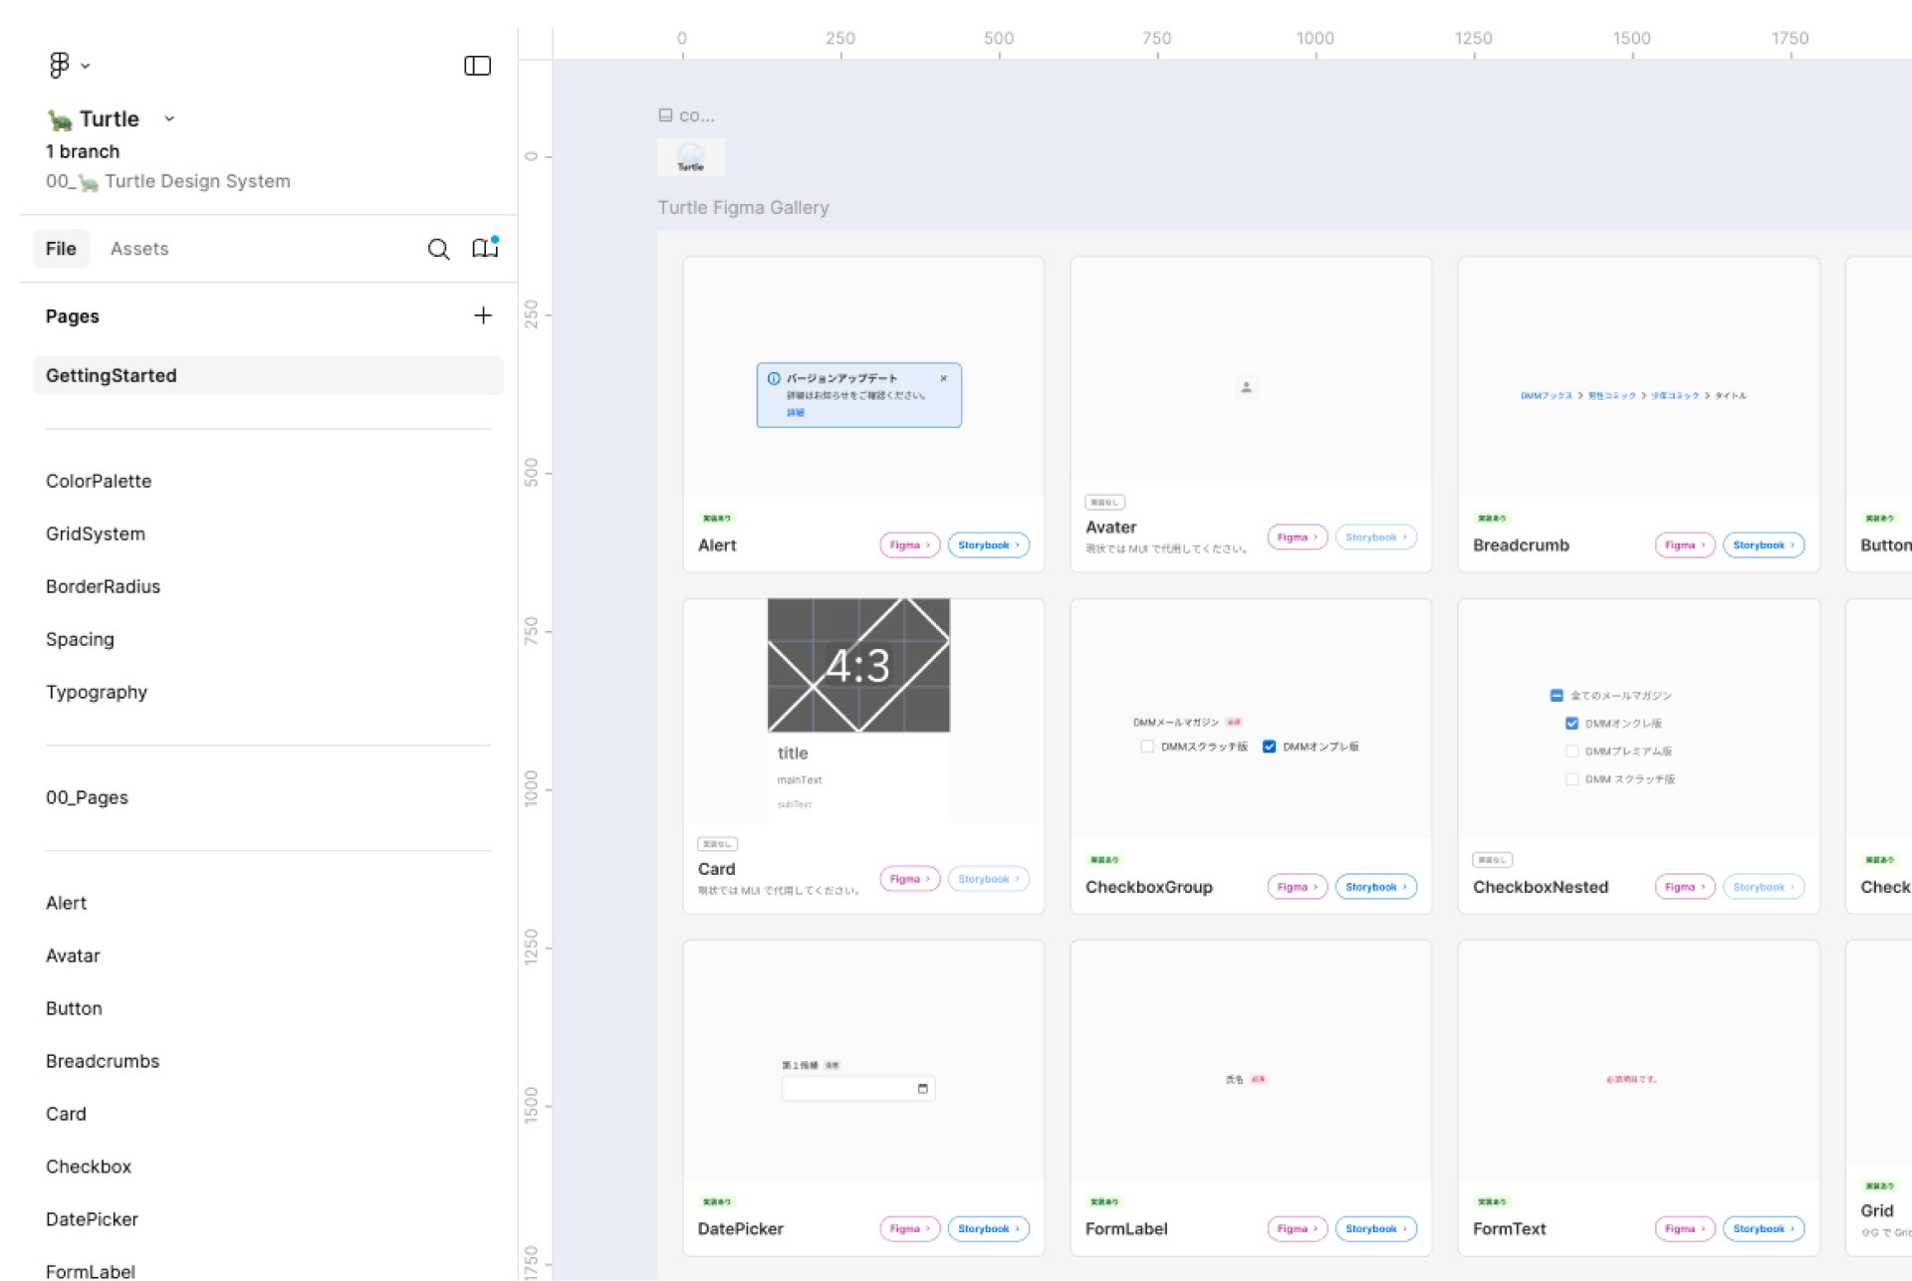
Task: Add a new page with the plus icon
Action: (x=483, y=316)
